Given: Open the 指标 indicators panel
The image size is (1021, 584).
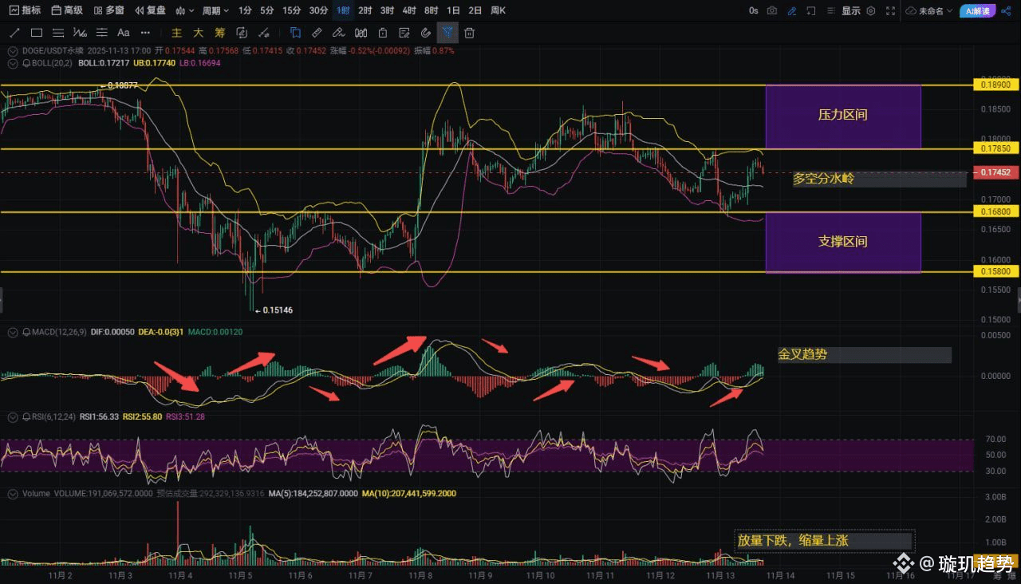Looking at the screenshot, I should [x=25, y=10].
